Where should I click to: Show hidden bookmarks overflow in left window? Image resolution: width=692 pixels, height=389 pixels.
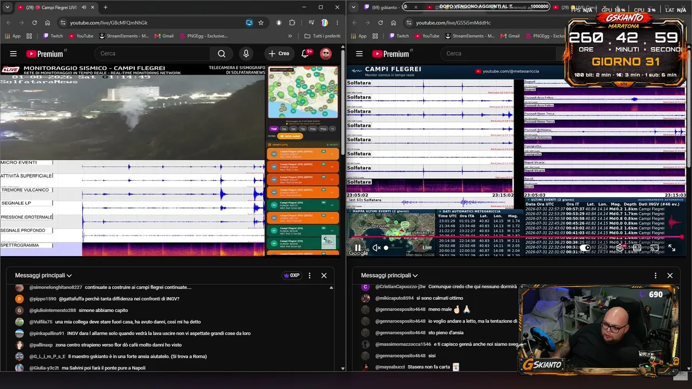point(290,36)
